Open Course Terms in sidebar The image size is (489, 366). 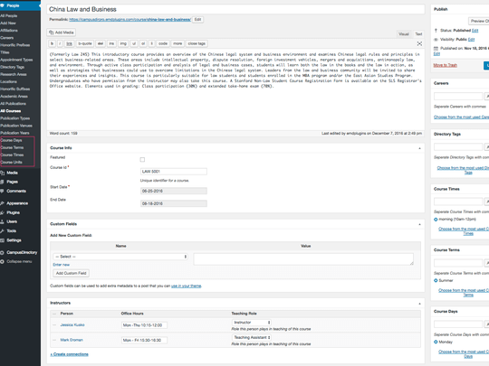[x=12, y=147]
